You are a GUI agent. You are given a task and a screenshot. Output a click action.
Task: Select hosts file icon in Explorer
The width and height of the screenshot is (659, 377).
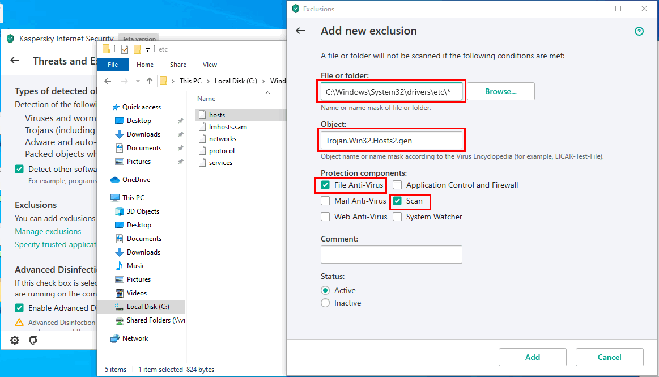pos(203,115)
